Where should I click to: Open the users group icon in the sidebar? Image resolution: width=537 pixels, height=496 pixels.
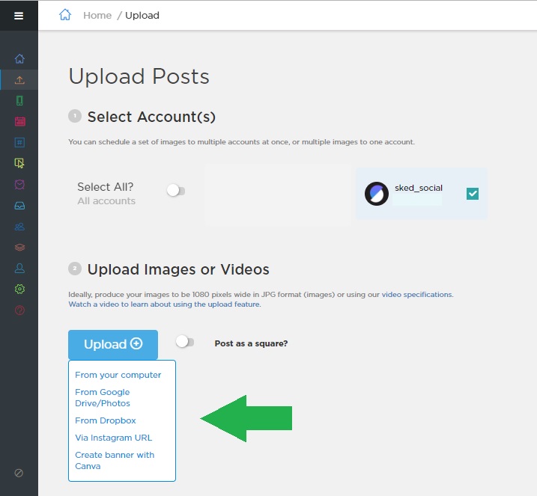pos(19,227)
